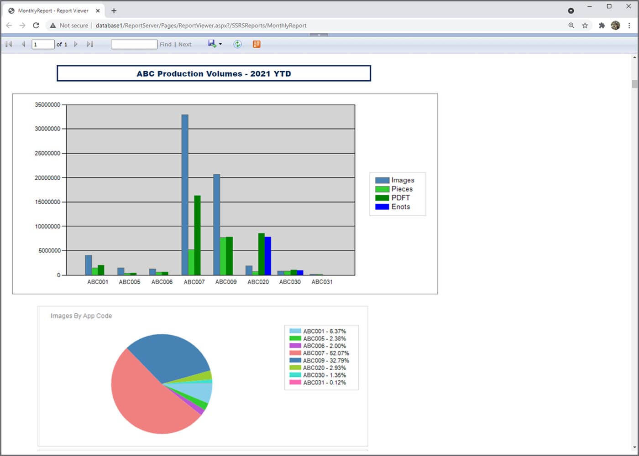Image resolution: width=639 pixels, height=456 pixels.
Task: Select the MonthlyReport browser tab
Action: [x=52, y=10]
